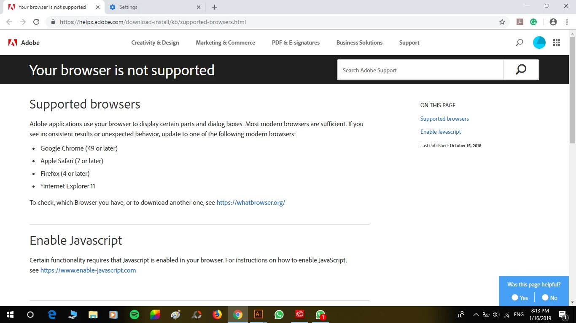This screenshot has width=576, height=323.
Task: Open the clock showing 8:13 PM
Action: pyautogui.click(x=540, y=314)
